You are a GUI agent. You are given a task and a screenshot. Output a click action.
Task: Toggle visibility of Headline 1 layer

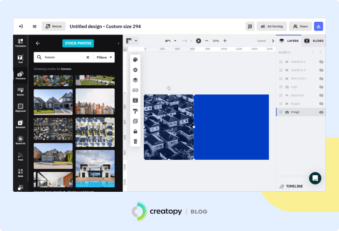(321, 62)
